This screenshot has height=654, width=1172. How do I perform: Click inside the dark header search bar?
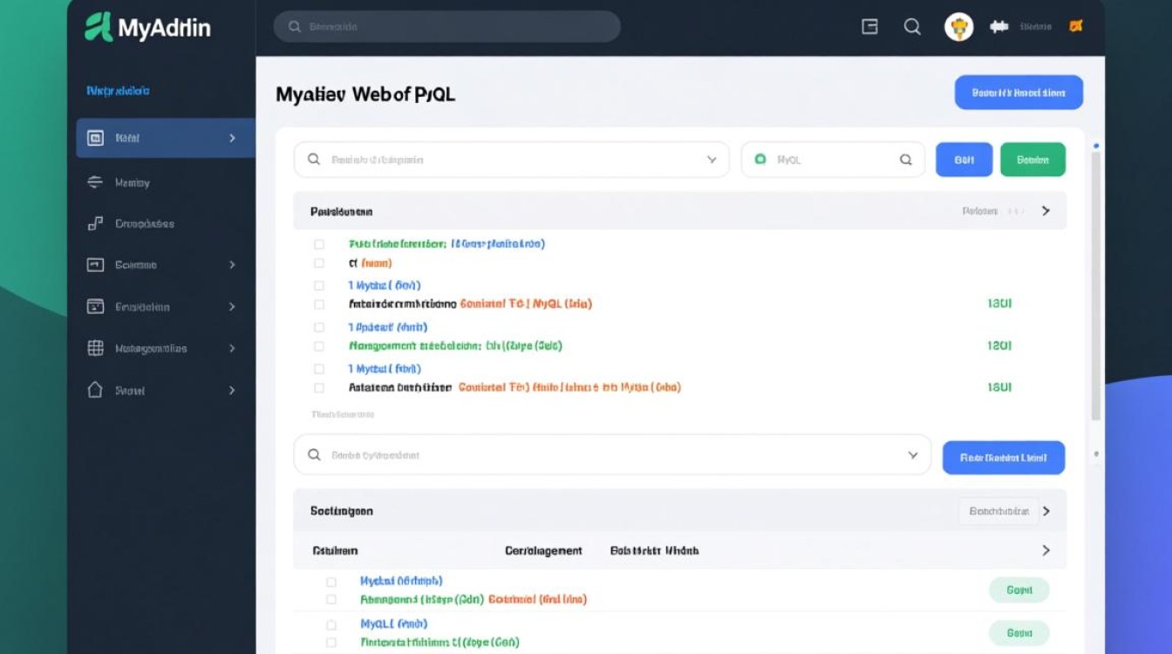[446, 27]
